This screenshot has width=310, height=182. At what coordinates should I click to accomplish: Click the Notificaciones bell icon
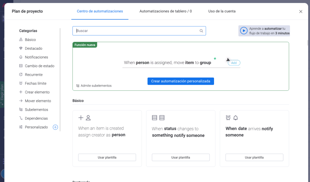(x=21, y=57)
